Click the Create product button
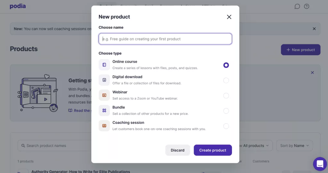The image size is (328, 173). 213,150
